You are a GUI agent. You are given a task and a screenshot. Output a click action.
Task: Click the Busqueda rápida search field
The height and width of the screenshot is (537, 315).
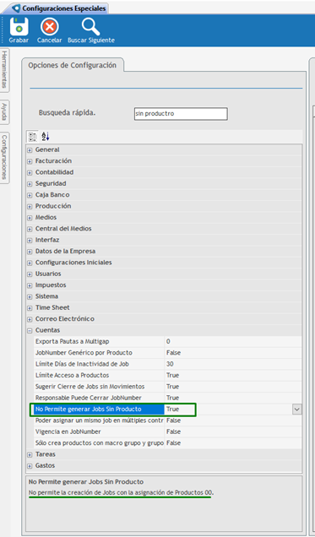pos(181,114)
